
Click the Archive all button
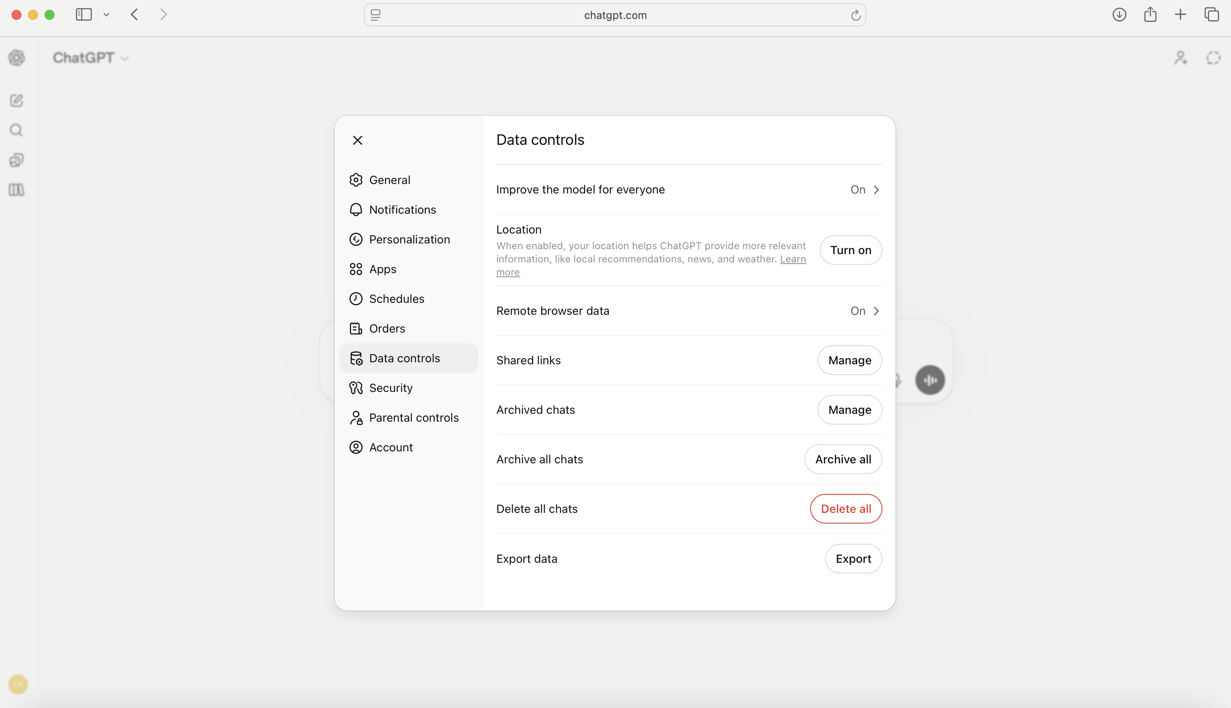click(843, 459)
